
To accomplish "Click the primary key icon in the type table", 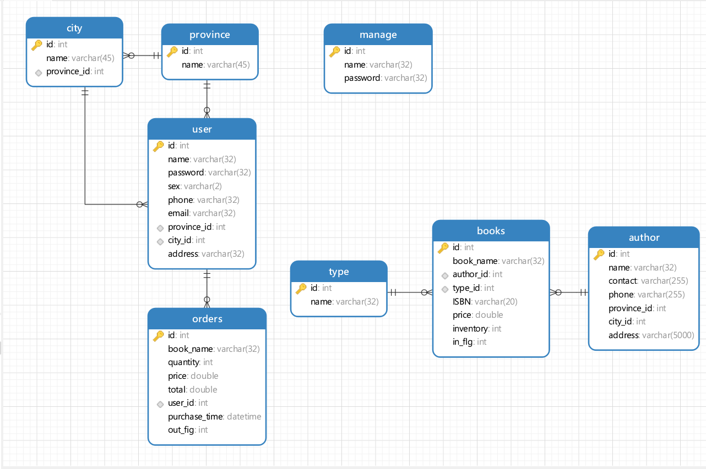I will click(x=301, y=288).
